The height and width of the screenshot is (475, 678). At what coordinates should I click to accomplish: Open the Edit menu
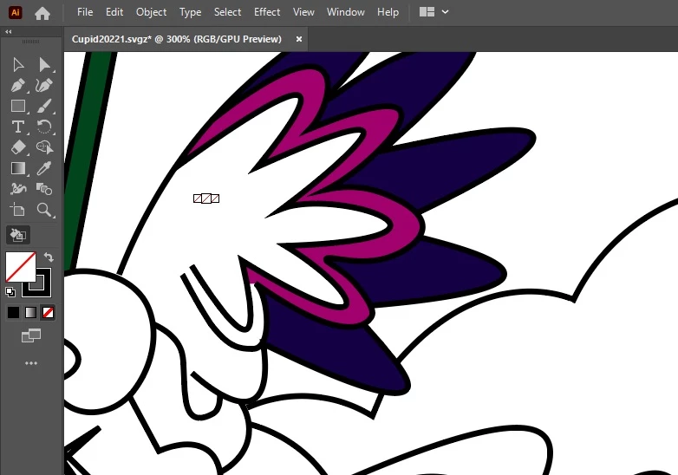[x=114, y=12]
